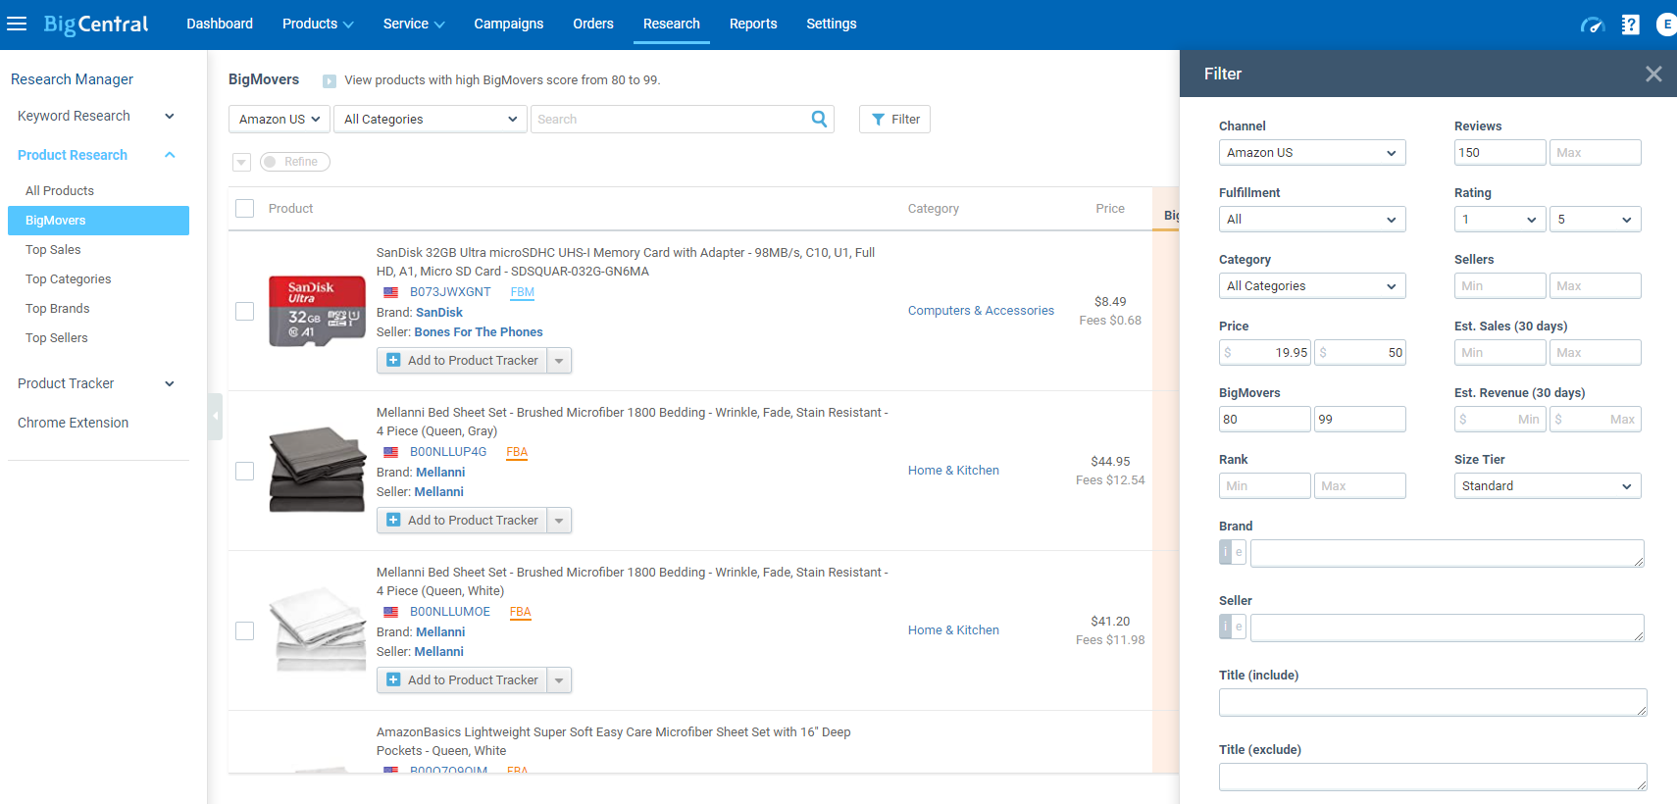Toggle the Refine switch
This screenshot has height=804, width=1677.
(295, 162)
